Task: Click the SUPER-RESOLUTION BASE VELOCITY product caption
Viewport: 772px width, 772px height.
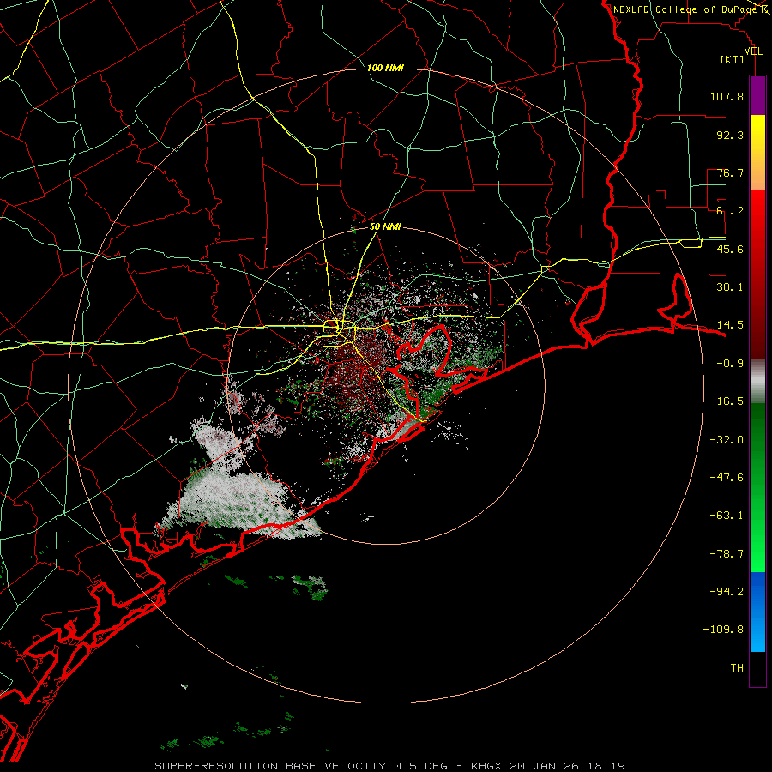Action: [389, 766]
